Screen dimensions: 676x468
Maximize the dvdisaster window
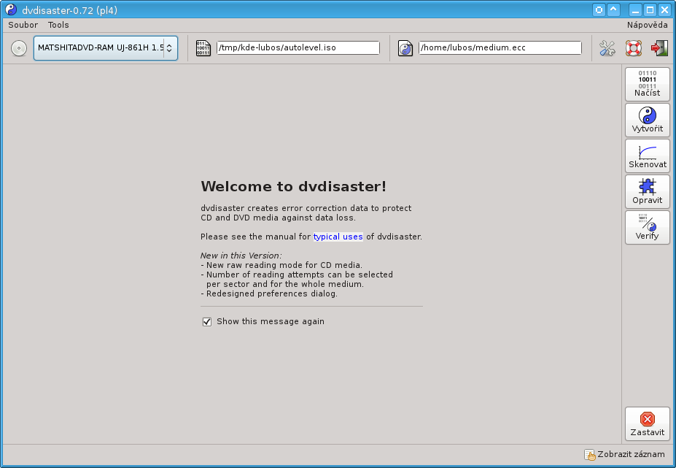pos(650,9)
